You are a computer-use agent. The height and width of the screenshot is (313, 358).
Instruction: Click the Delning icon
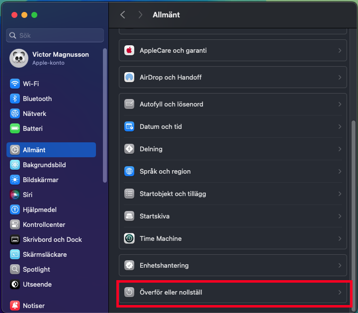(129, 149)
